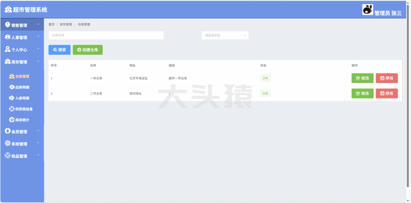Viewport: 411px width, 203px height.
Task: Open the 入库明细 menu item
Action: (x=22, y=98)
